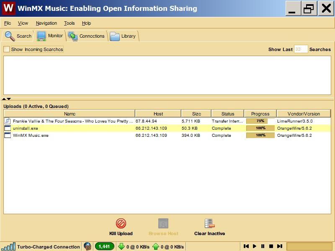
Task: Click the Clear Inactive server icon
Action: coord(209,223)
